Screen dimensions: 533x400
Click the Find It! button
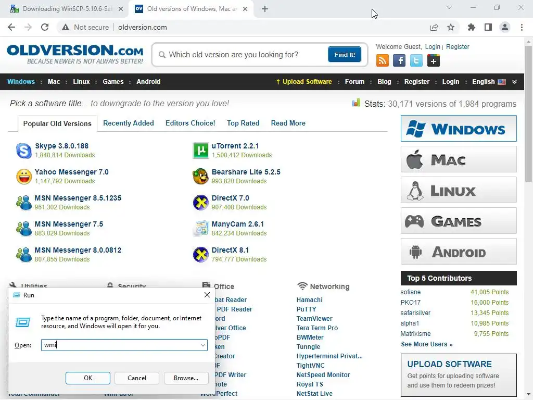pyautogui.click(x=345, y=55)
